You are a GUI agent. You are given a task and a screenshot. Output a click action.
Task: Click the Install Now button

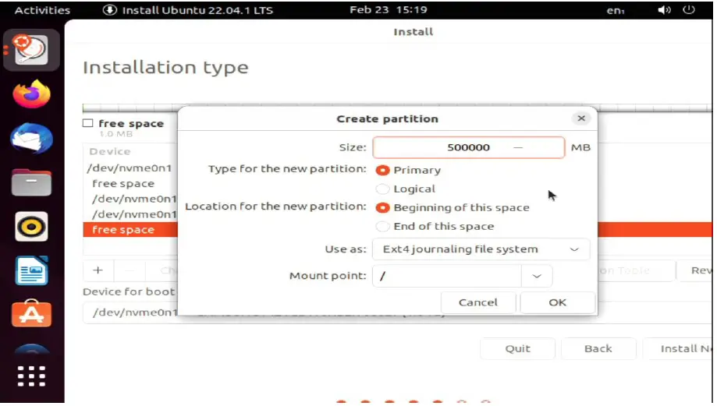coord(679,349)
